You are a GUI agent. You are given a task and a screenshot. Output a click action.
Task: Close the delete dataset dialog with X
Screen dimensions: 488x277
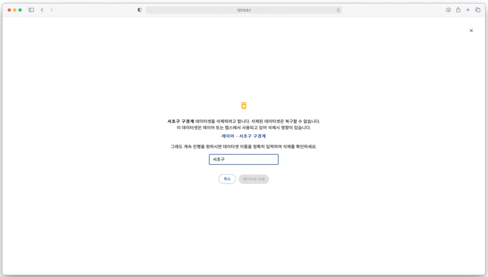point(471,31)
